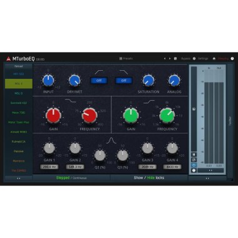Select the Motor Town Plus device
The image size is (238, 238).
coord(19,122)
